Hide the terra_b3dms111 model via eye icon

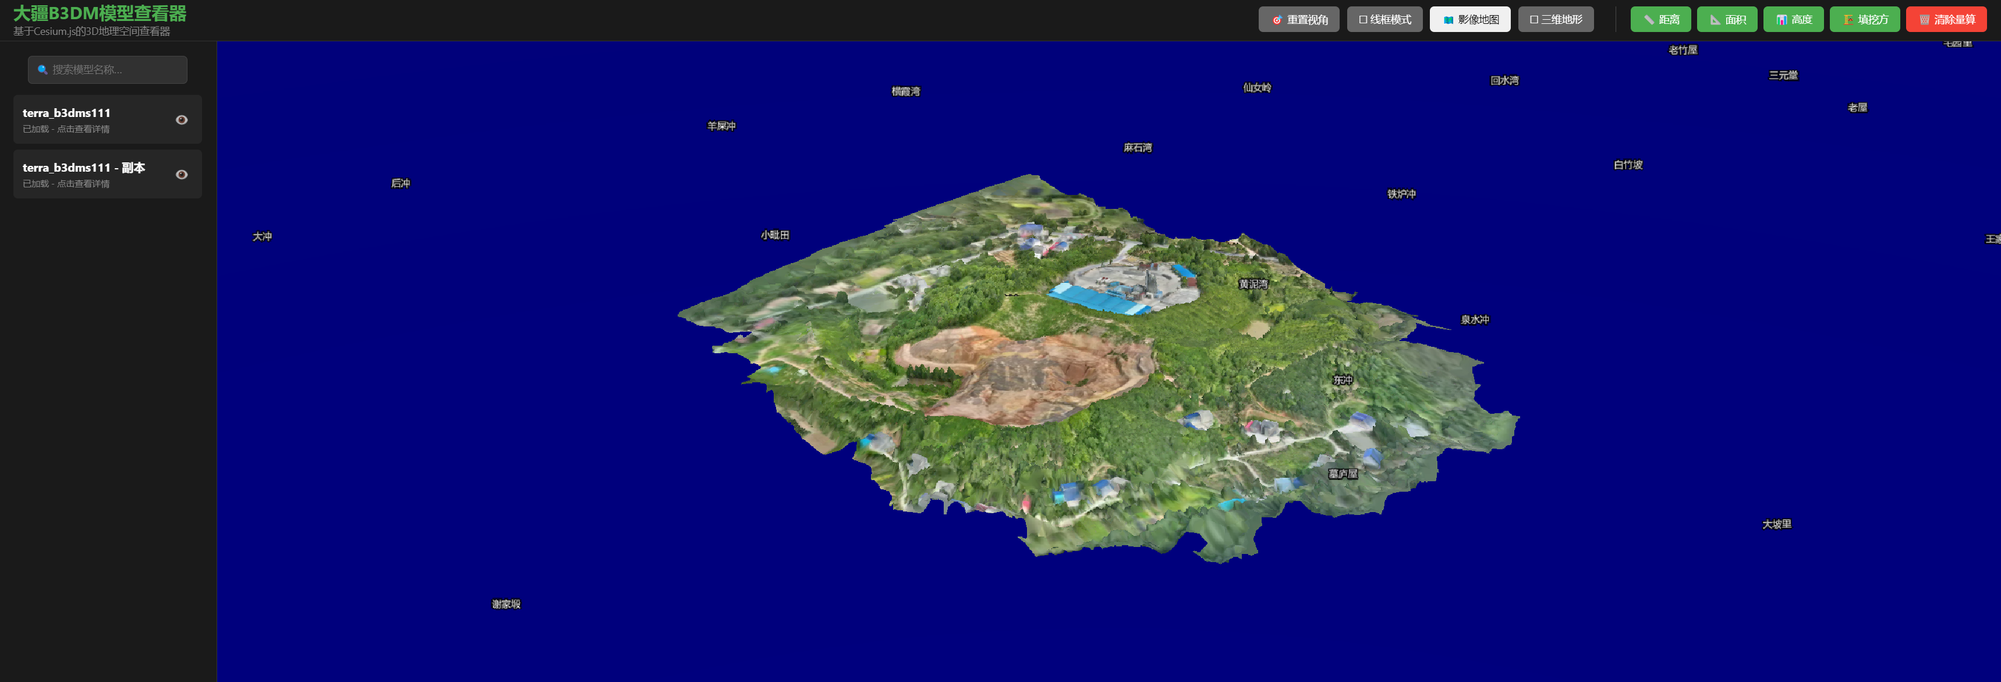click(x=182, y=120)
